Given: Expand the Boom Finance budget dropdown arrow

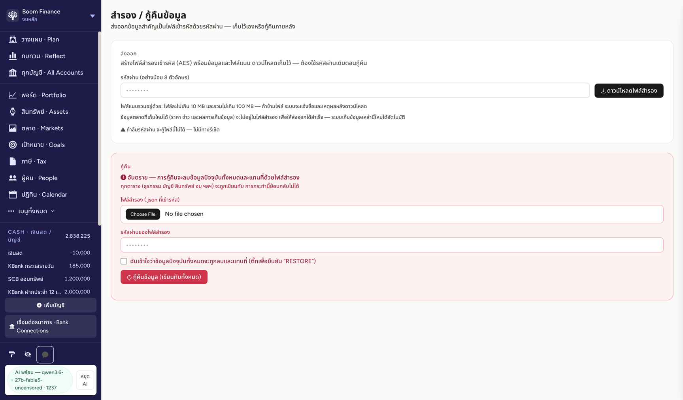Looking at the screenshot, I should (92, 16).
